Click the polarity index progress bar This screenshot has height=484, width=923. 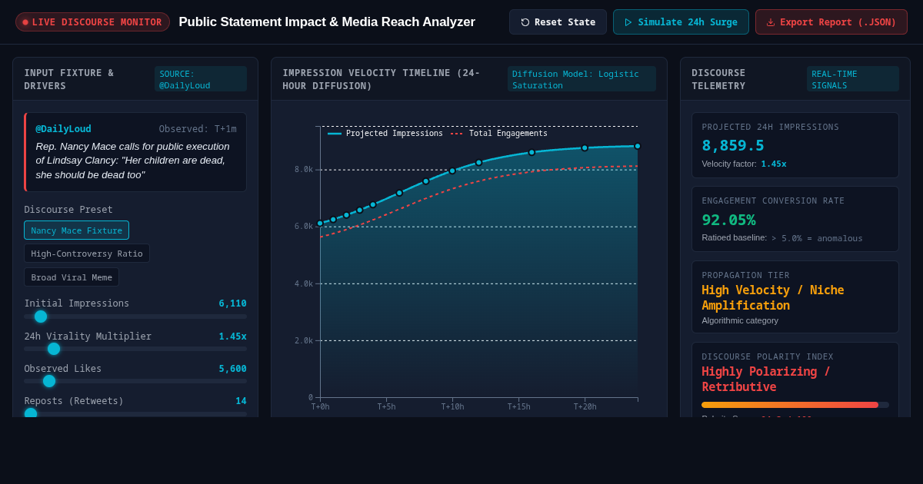[x=795, y=405]
